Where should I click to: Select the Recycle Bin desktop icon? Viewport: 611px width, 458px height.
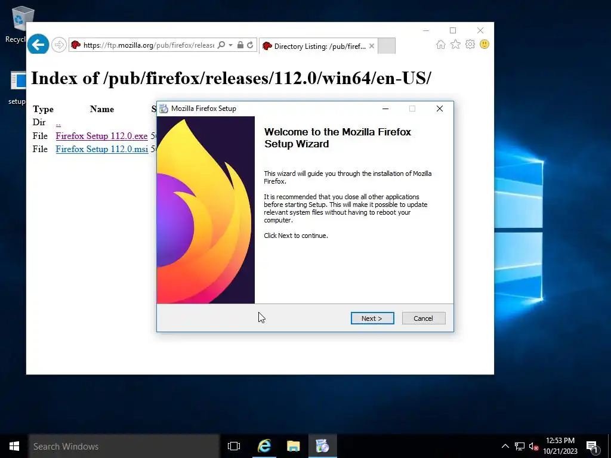(17, 24)
